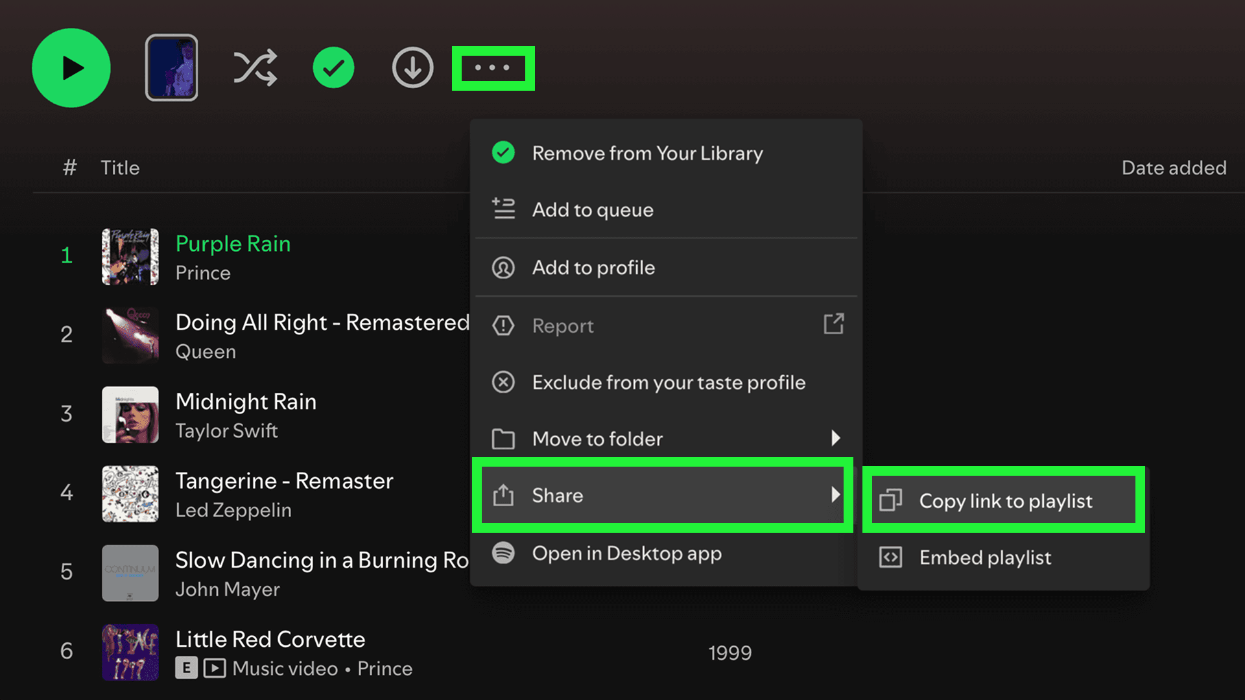Click the green saved-to-library checkmark
The width and height of the screenshot is (1245, 700).
point(333,67)
